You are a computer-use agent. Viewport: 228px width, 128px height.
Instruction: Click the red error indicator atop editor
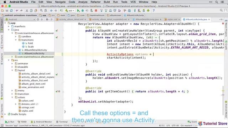(223, 23)
